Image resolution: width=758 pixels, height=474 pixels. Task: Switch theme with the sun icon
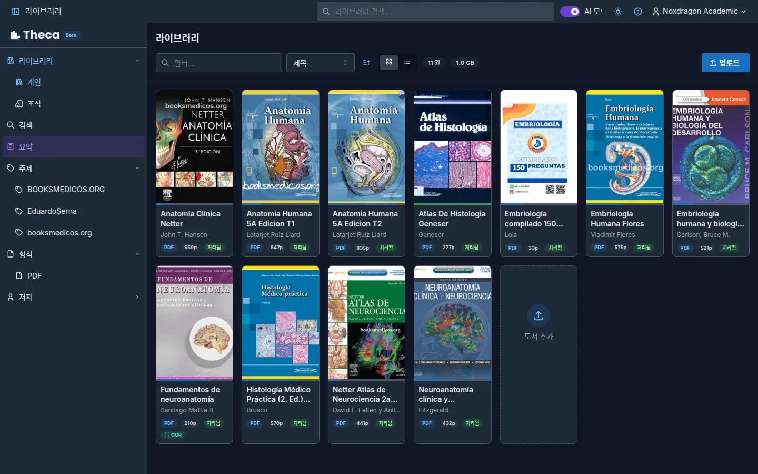point(618,11)
